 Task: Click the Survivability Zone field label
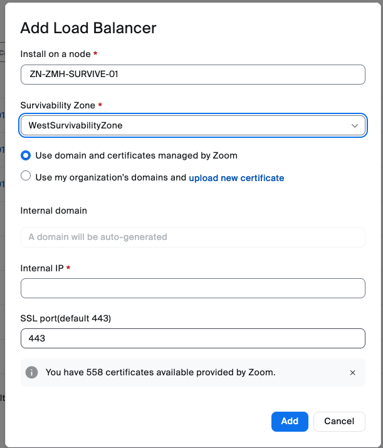point(58,105)
